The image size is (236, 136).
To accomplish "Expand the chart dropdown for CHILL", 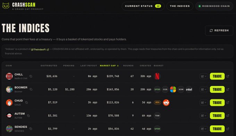I will [x=204, y=76].
